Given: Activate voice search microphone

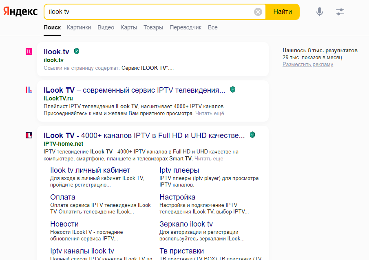Looking at the screenshot, I should pos(320,12).
